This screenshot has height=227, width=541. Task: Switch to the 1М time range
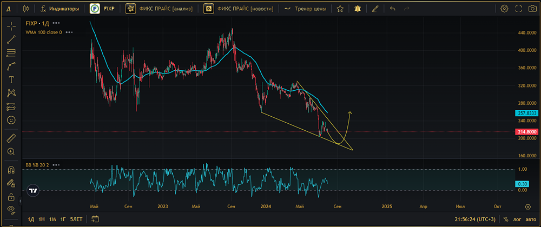52,219
